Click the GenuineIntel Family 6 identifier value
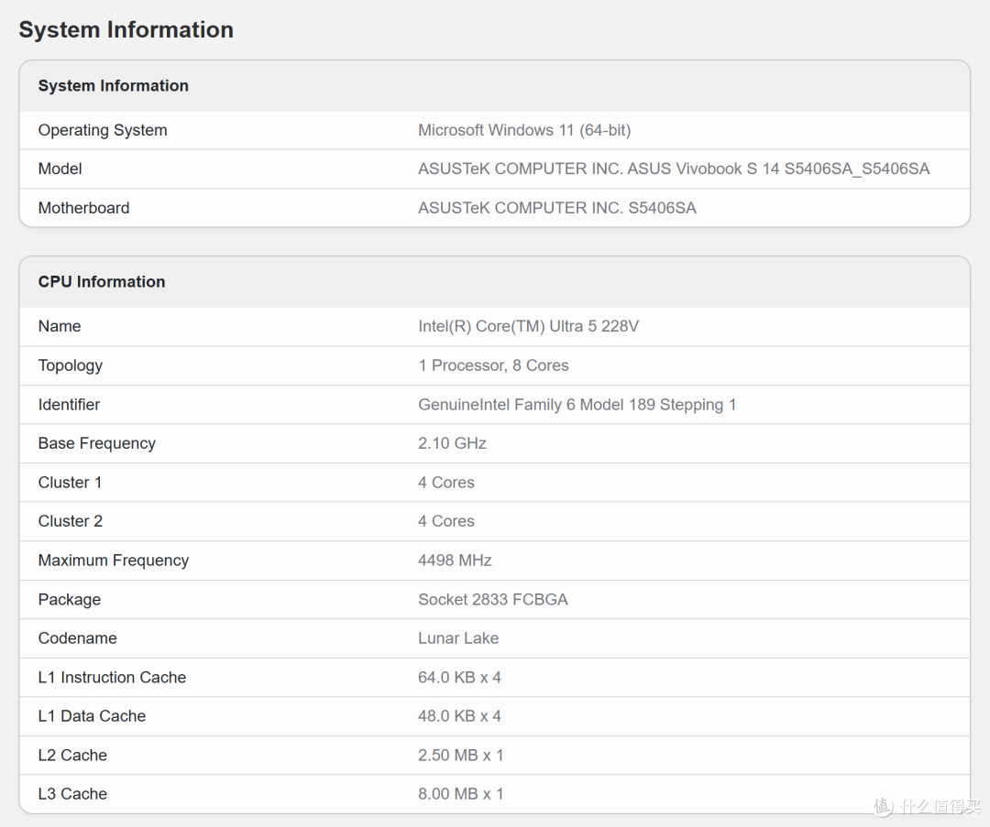The width and height of the screenshot is (990, 827). [577, 405]
